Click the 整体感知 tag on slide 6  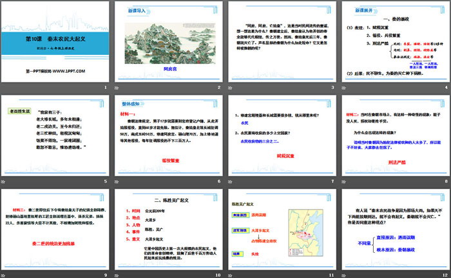131,102
